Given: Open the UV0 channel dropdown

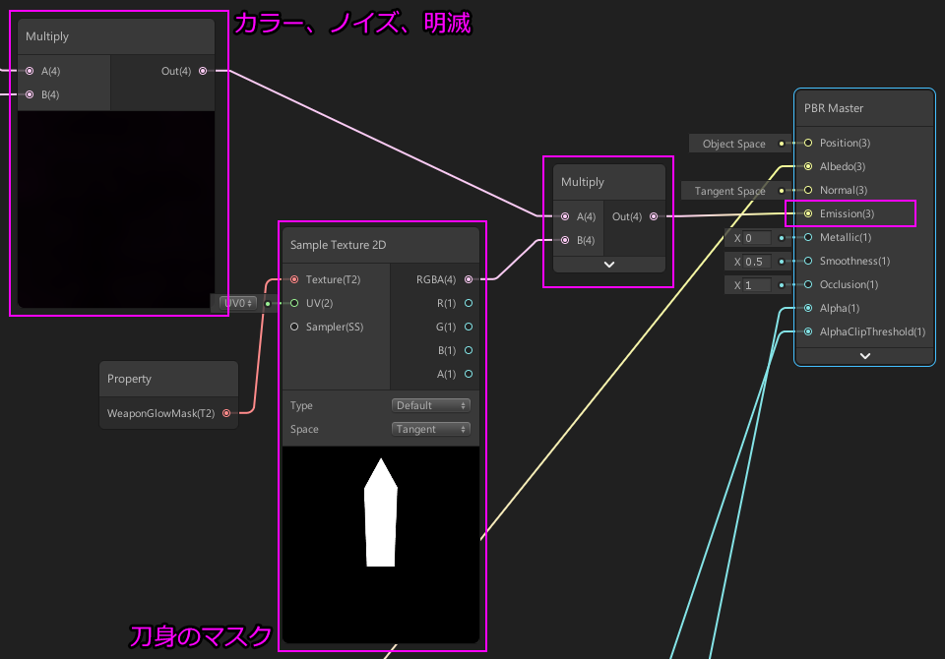Looking at the screenshot, I should [238, 303].
